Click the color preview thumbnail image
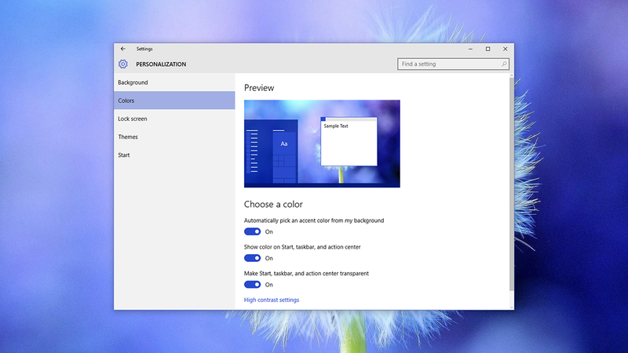This screenshot has height=353, width=628. pyautogui.click(x=322, y=144)
